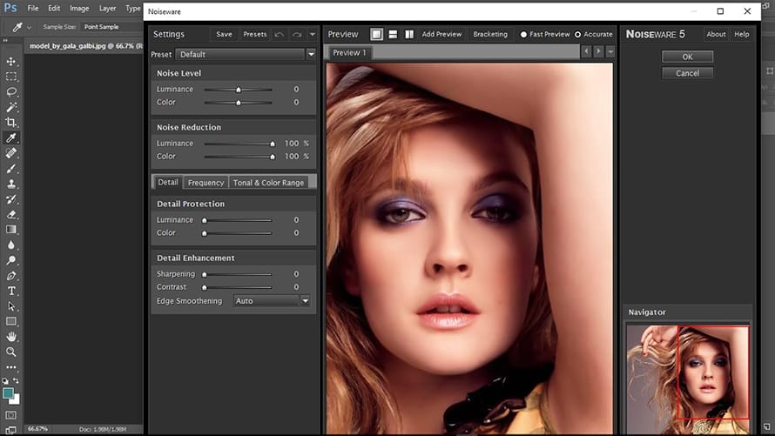
Task: Switch to vertical split preview layout
Action: click(x=408, y=35)
